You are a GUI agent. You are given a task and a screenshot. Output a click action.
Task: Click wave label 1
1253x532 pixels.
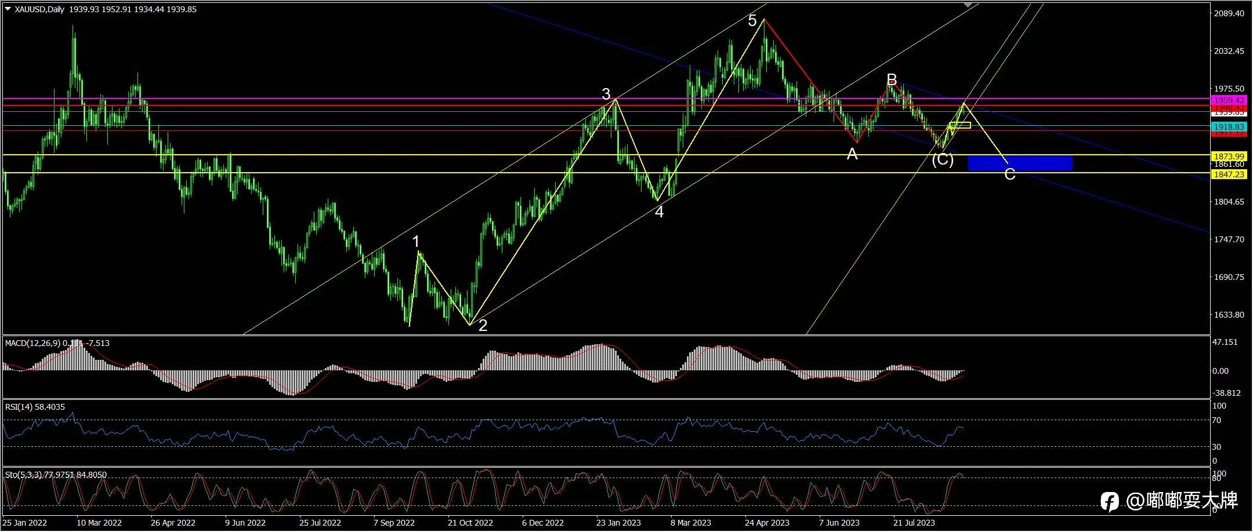coord(415,242)
